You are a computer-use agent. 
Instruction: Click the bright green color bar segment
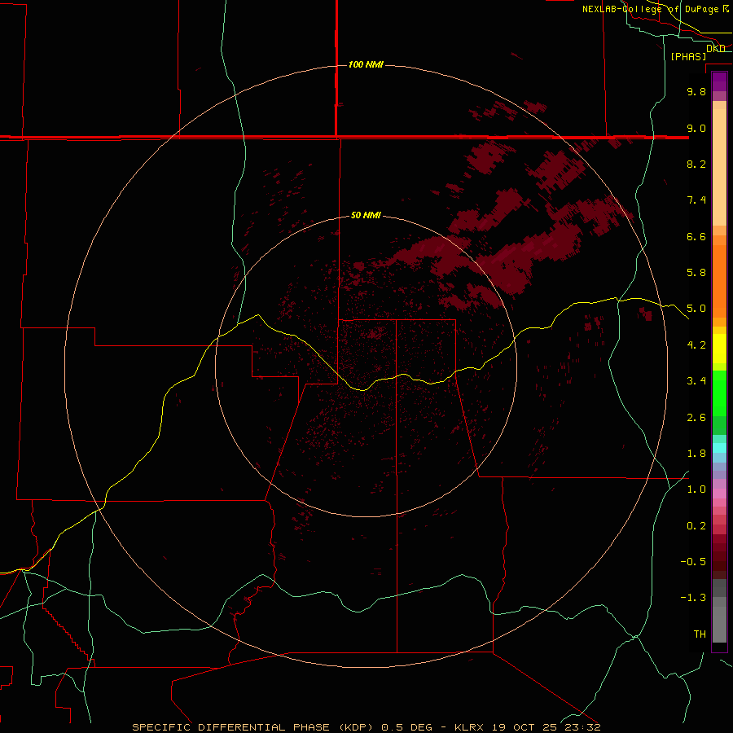point(719,393)
